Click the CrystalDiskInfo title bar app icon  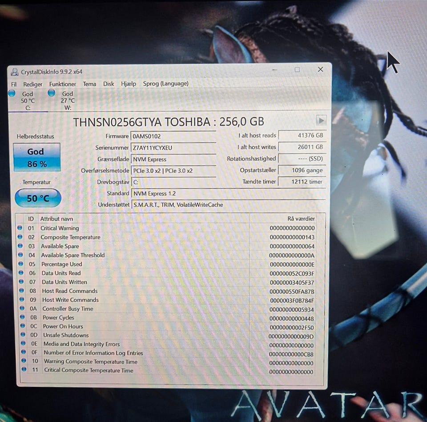click(x=14, y=72)
